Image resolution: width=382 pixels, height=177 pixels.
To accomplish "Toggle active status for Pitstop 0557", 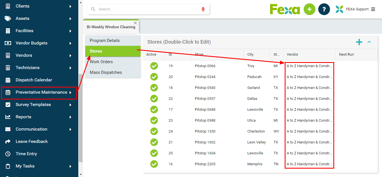I will click(x=154, y=99).
